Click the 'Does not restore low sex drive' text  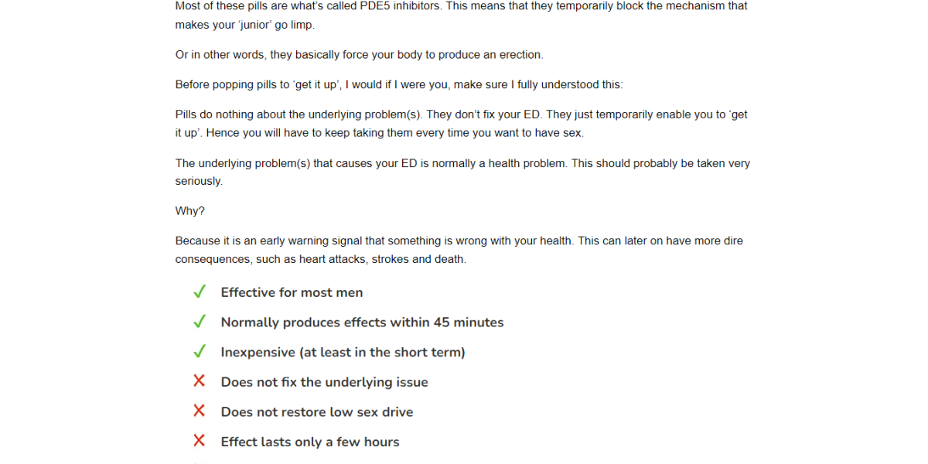317,412
